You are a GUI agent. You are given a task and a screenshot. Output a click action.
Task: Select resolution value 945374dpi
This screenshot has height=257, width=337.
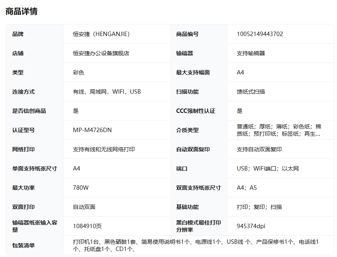(251, 226)
